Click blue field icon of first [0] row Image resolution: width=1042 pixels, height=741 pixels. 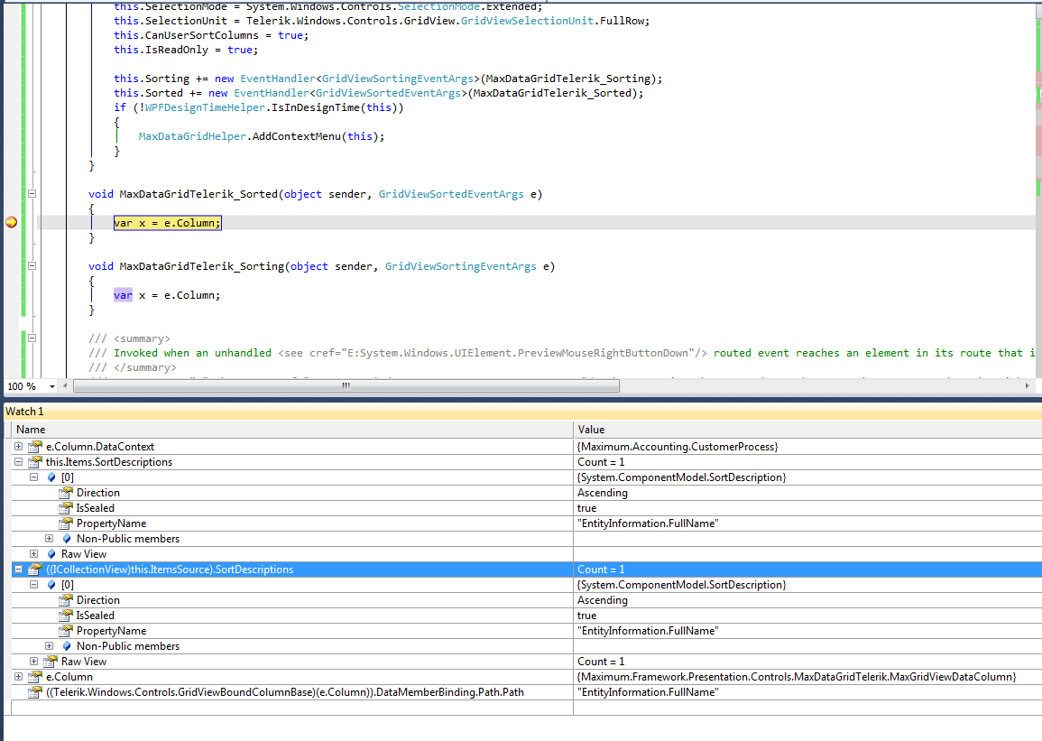51,477
